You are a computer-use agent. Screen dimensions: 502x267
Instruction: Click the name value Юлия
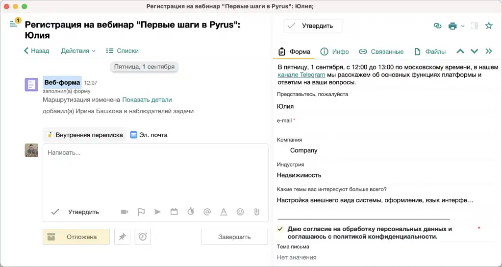[x=285, y=106]
